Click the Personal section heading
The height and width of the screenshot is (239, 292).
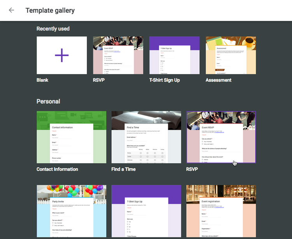pos(48,101)
